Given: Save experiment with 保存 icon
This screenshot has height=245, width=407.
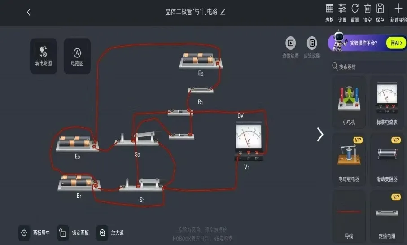Looking at the screenshot, I should pyautogui.click(x=380, y=9).
